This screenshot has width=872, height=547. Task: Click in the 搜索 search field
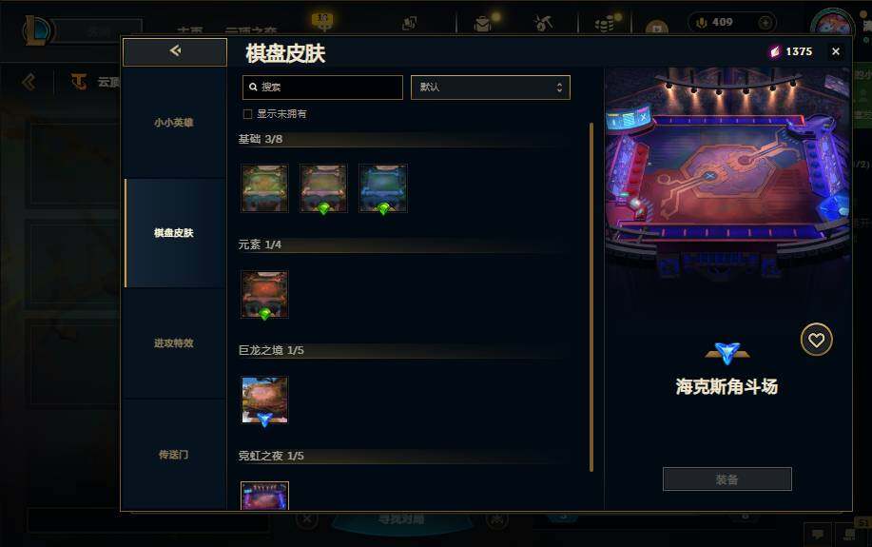point(322,88)
